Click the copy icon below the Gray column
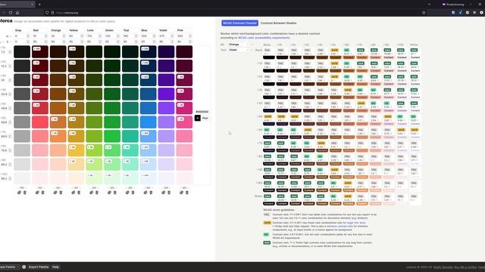This screenshot has height=272, width=485. pyautogui.click(x=19, y=193)
